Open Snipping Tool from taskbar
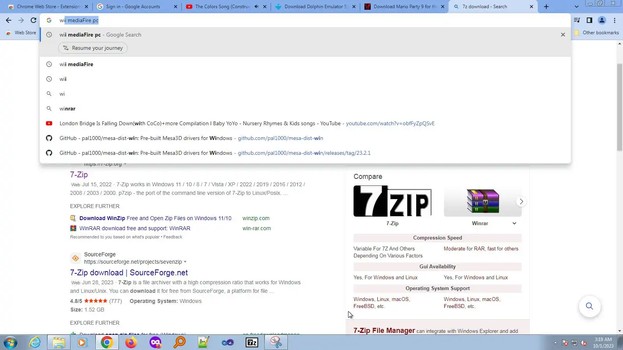The width and height of the screenshot is (623, 350). [x=276, y=343]
